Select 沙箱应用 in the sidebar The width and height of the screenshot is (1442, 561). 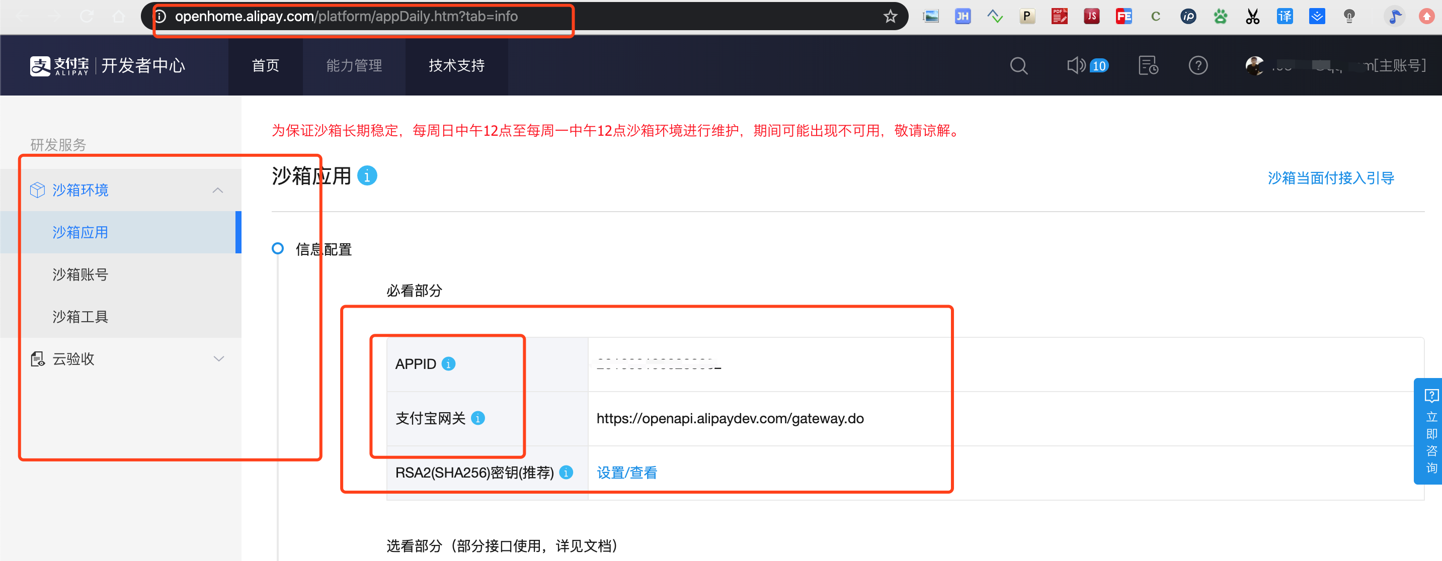[x=120, y=232]
